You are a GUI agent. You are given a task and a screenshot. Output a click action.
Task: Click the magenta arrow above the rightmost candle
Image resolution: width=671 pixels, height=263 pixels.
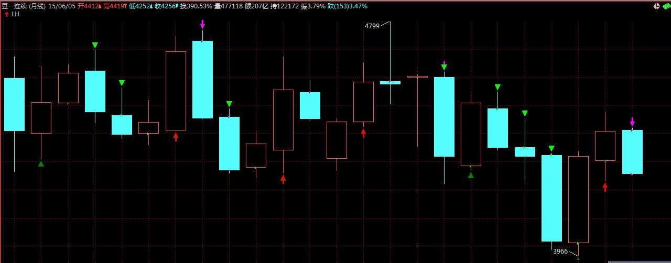(x=632, y=122)
